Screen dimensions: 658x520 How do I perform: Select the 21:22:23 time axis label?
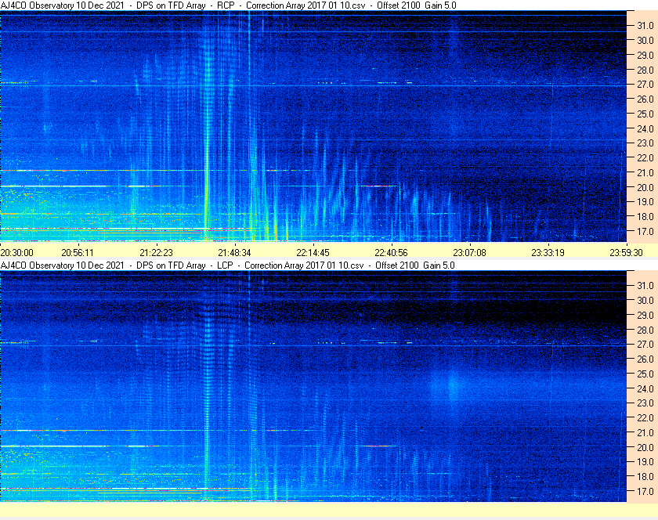[156, 253]
